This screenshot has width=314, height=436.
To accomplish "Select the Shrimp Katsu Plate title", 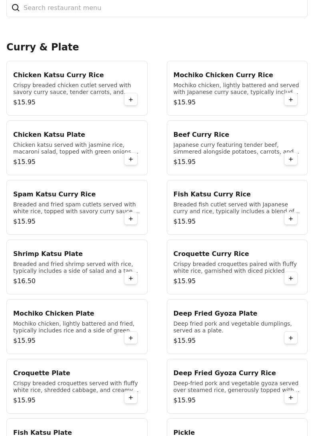I will (48, 254).
